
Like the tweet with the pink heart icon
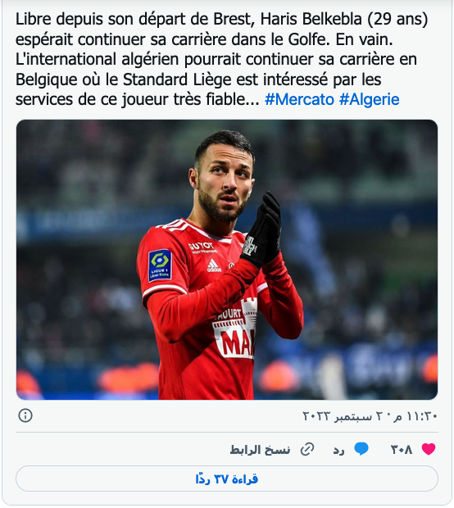tap(429, 449)
